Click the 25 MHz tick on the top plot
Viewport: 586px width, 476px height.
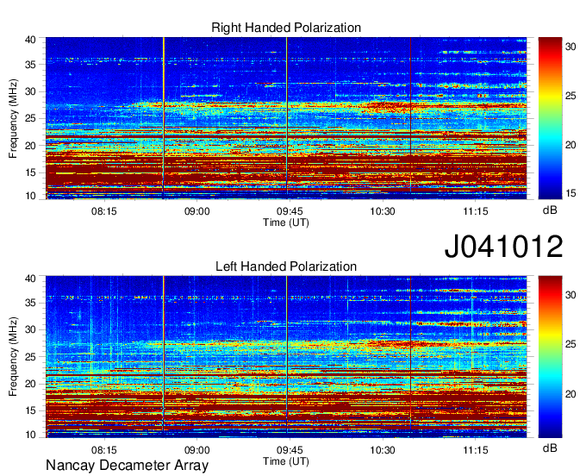click(x=30, y=118)
